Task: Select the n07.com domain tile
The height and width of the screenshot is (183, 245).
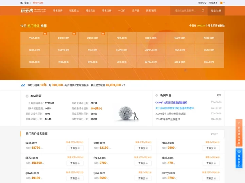Action: coord(209,62)
